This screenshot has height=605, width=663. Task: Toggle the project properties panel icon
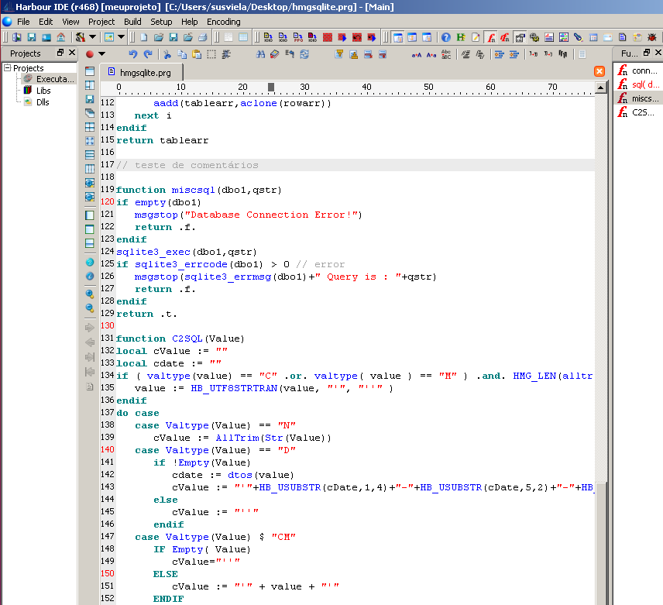[520, 37]
